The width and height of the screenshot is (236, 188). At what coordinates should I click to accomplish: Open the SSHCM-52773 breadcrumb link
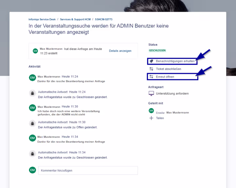pyautogui.click(x=104, y=19)
